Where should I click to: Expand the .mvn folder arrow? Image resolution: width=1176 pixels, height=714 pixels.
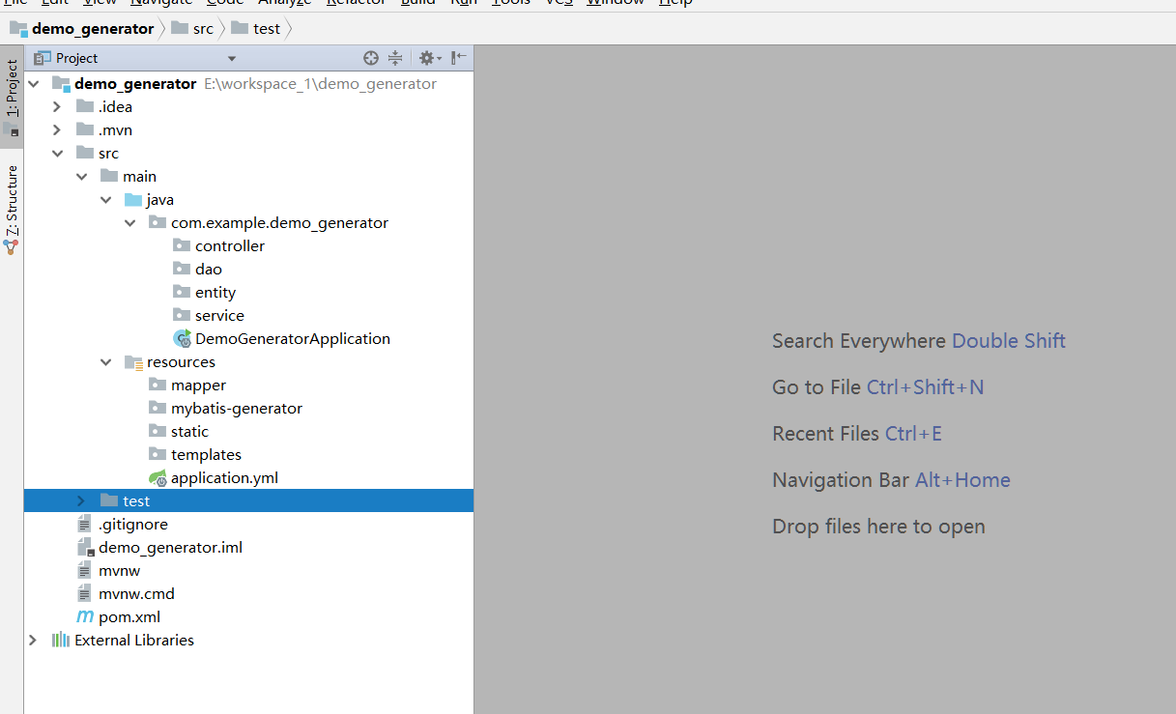tap(58, 129)
